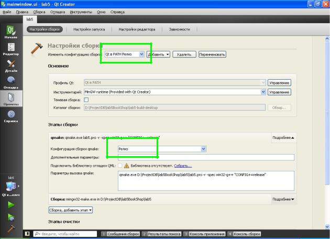This screenshot has height=239, width=330.
Task: Run the project with green play arrow
Action: (x=11, y=204)
